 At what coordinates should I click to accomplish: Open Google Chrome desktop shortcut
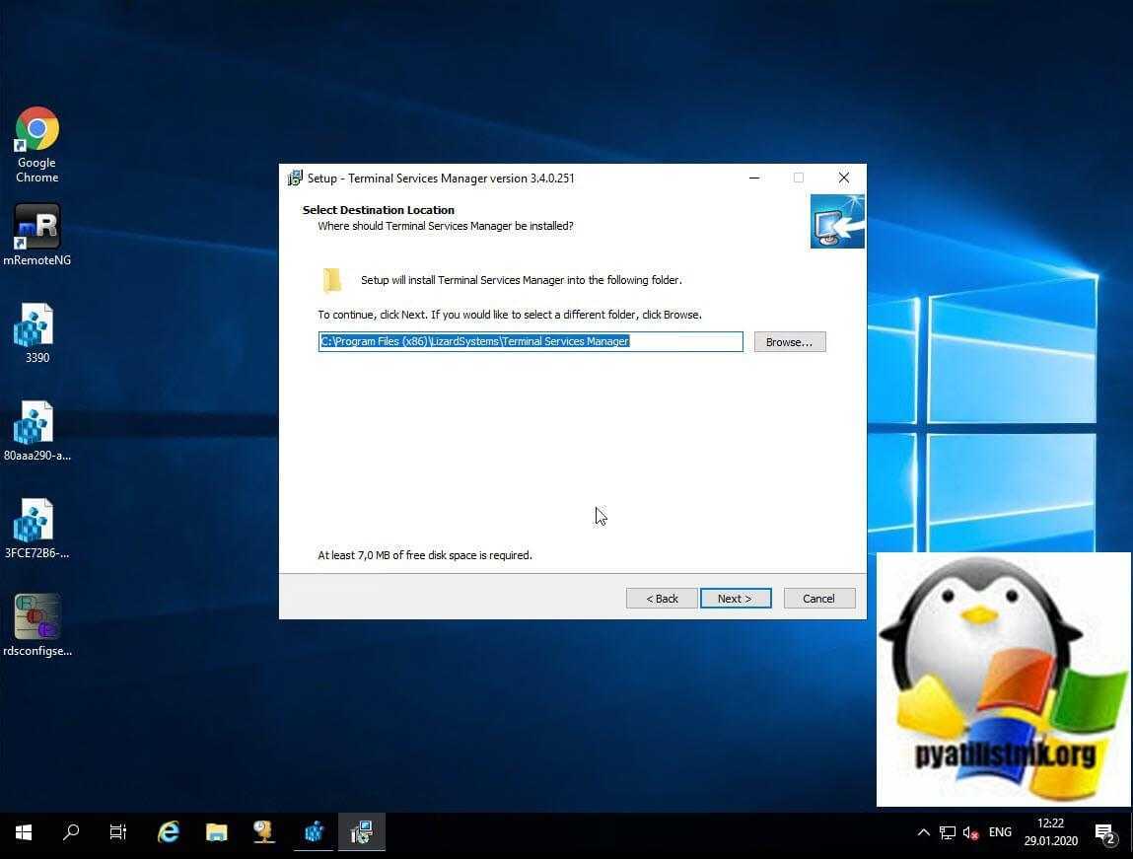pyautogui.click(x=36, y=145)
